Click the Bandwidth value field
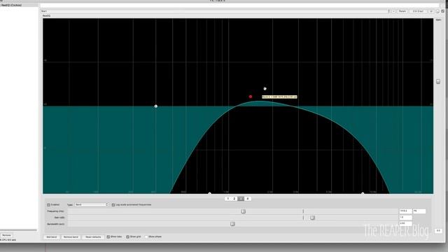Image resolution: width=448 pixels, height=252 pixels. [x=405, y=223]
